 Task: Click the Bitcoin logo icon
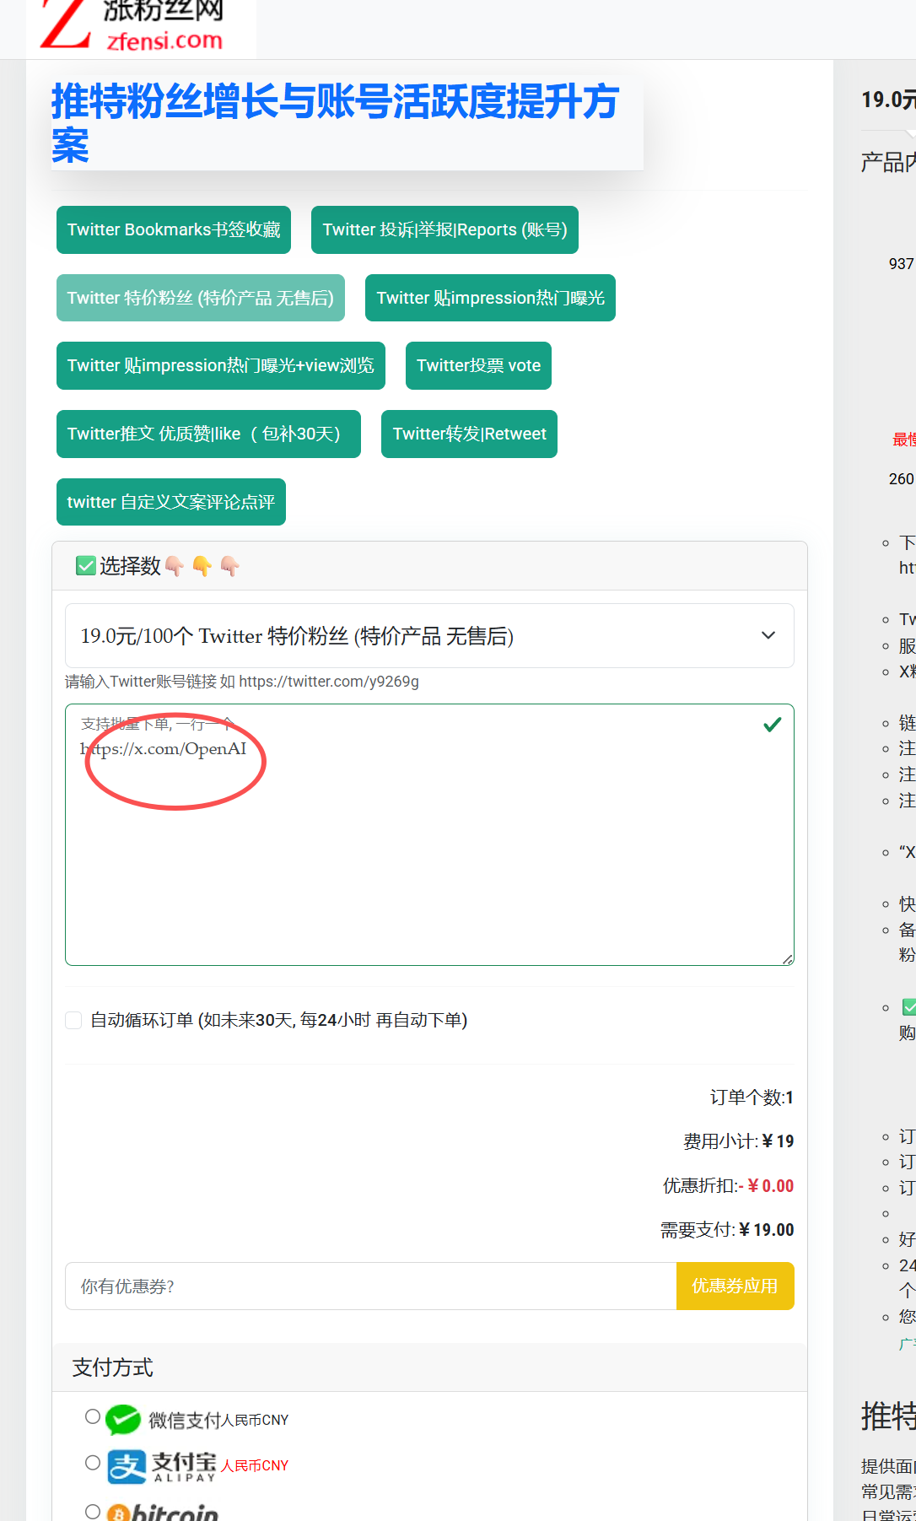pos(120,1512)
